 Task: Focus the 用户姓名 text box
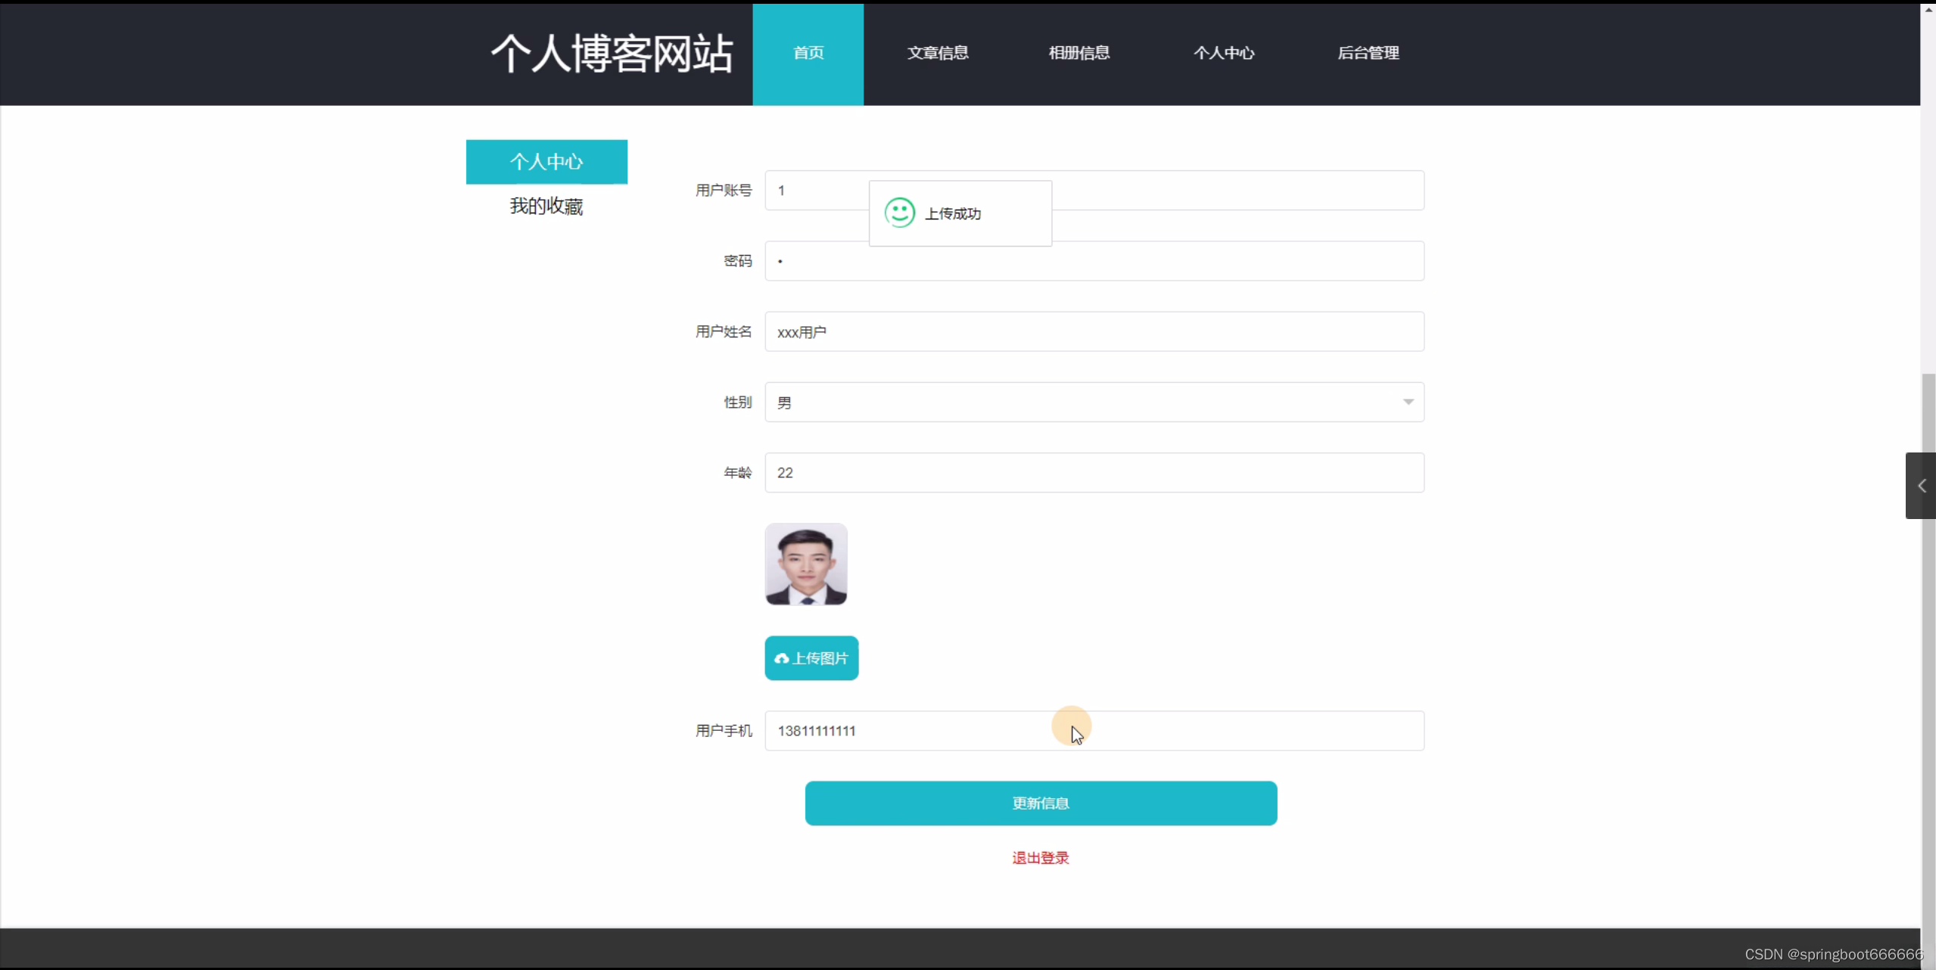[x=1094, y=332]
